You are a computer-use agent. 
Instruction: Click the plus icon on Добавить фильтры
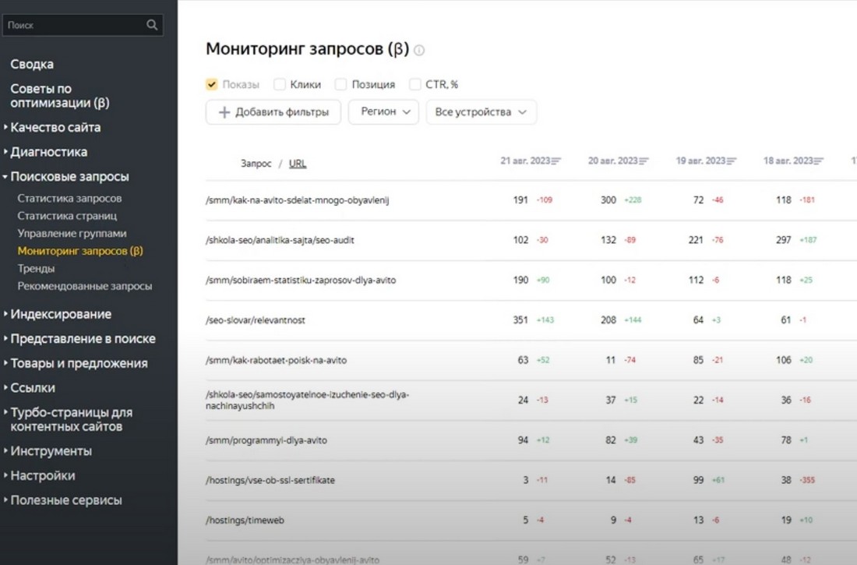pos(223,111)
